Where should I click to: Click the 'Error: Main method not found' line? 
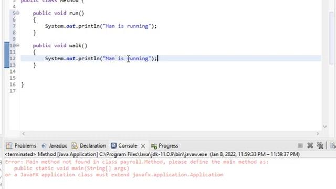click(x=136, y=162)
